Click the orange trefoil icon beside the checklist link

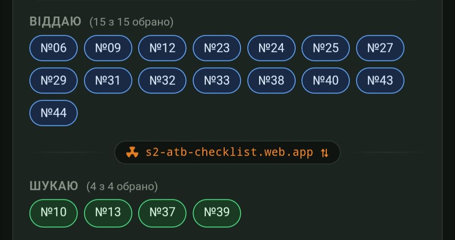click(132, 153)
